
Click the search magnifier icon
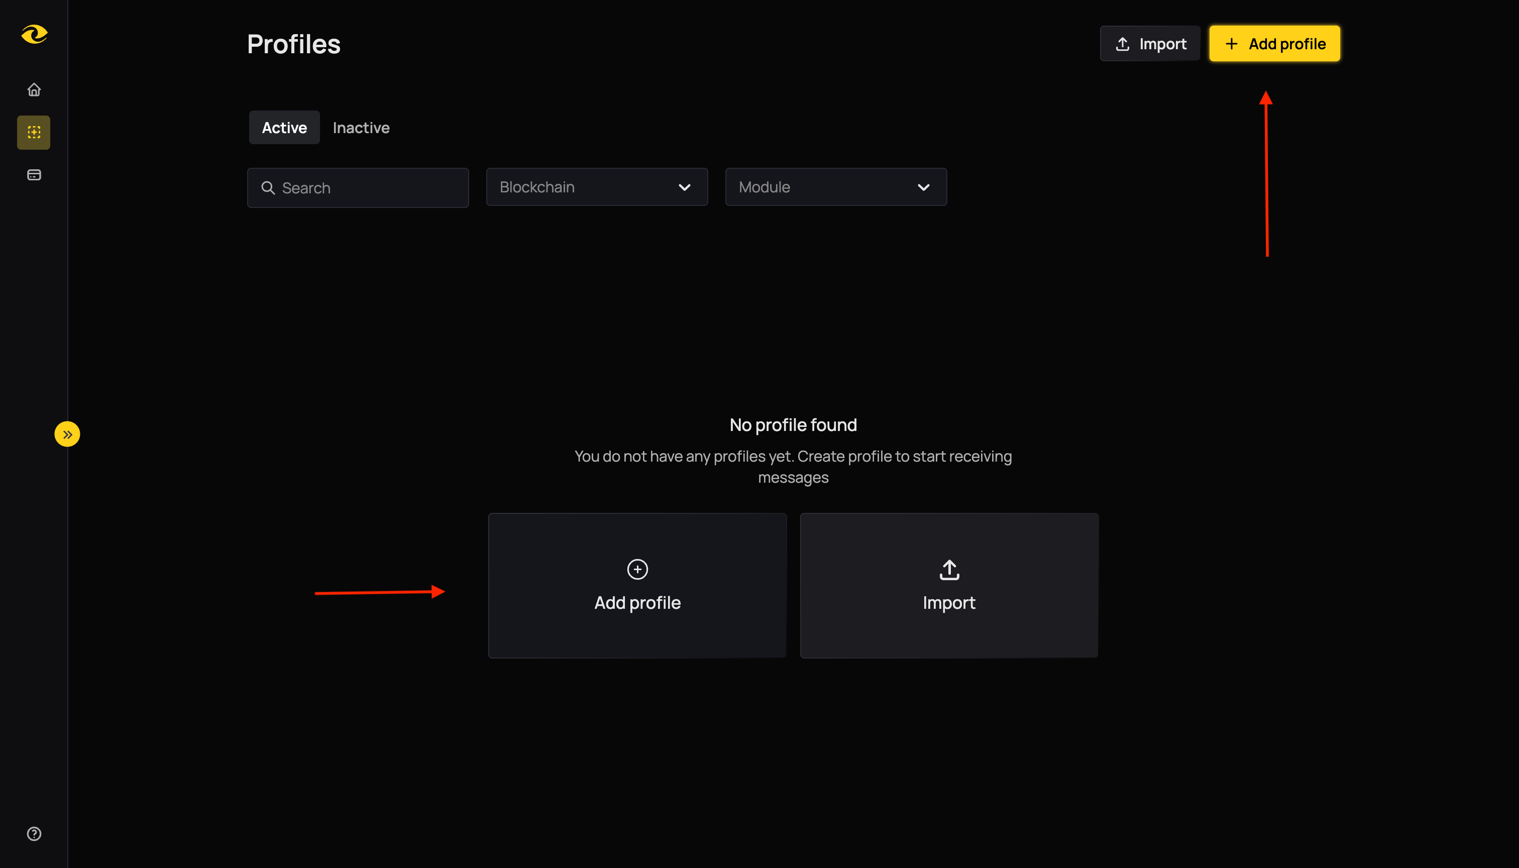tap(268, 187)
